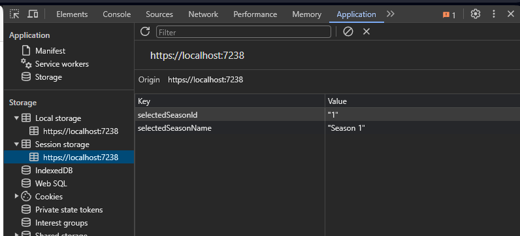Collapse the Local storage tree node
520x236 pixels.
point(16,118)
